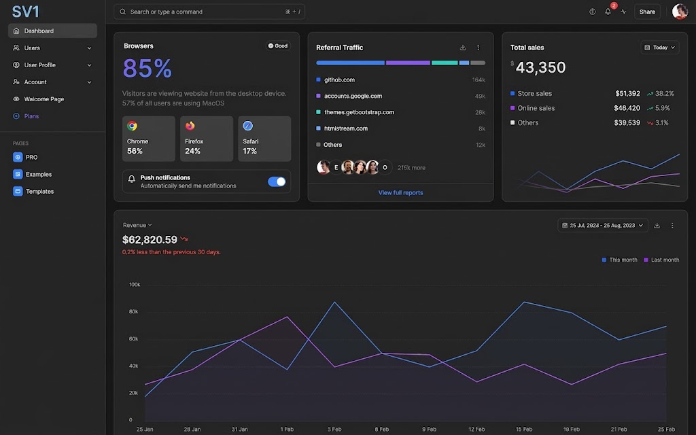The height and width of the screenshot is (435, 696).
Task: Click the blue github.com progress segment
Action: (350, 63)
